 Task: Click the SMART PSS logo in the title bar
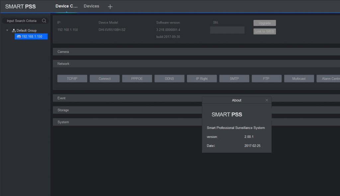click(20, 7)
